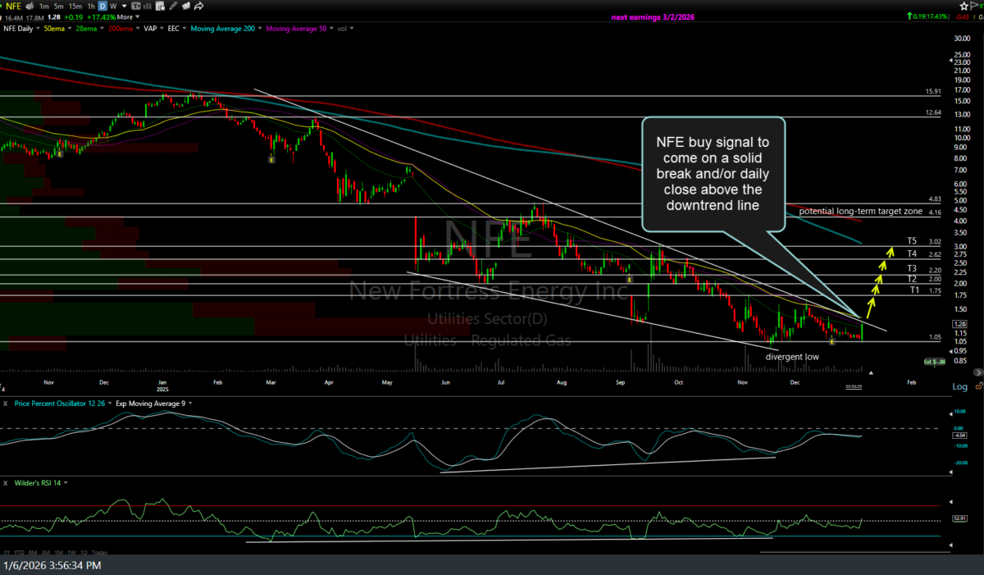
Task: Choose the Weekly (W) timeframe
Action: 113,6
